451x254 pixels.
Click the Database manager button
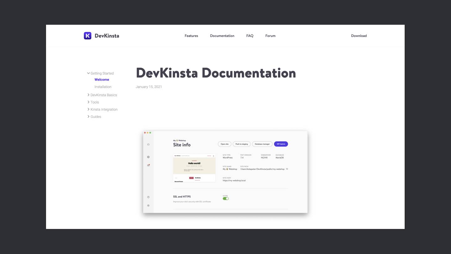[x=262, y=144]
